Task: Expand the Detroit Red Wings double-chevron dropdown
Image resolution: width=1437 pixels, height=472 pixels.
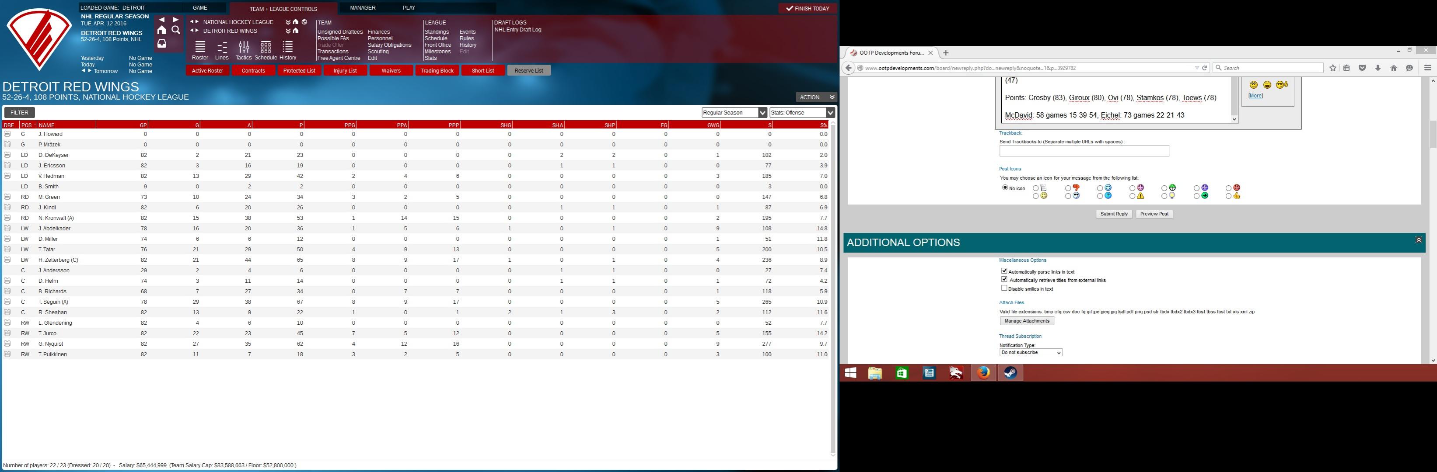Action: click(288, 31)
